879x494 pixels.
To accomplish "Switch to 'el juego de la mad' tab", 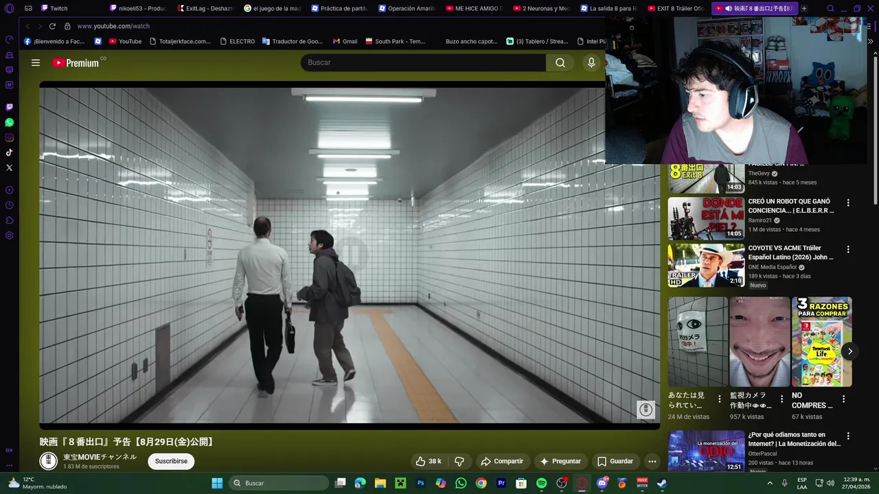I will (272, 8).
